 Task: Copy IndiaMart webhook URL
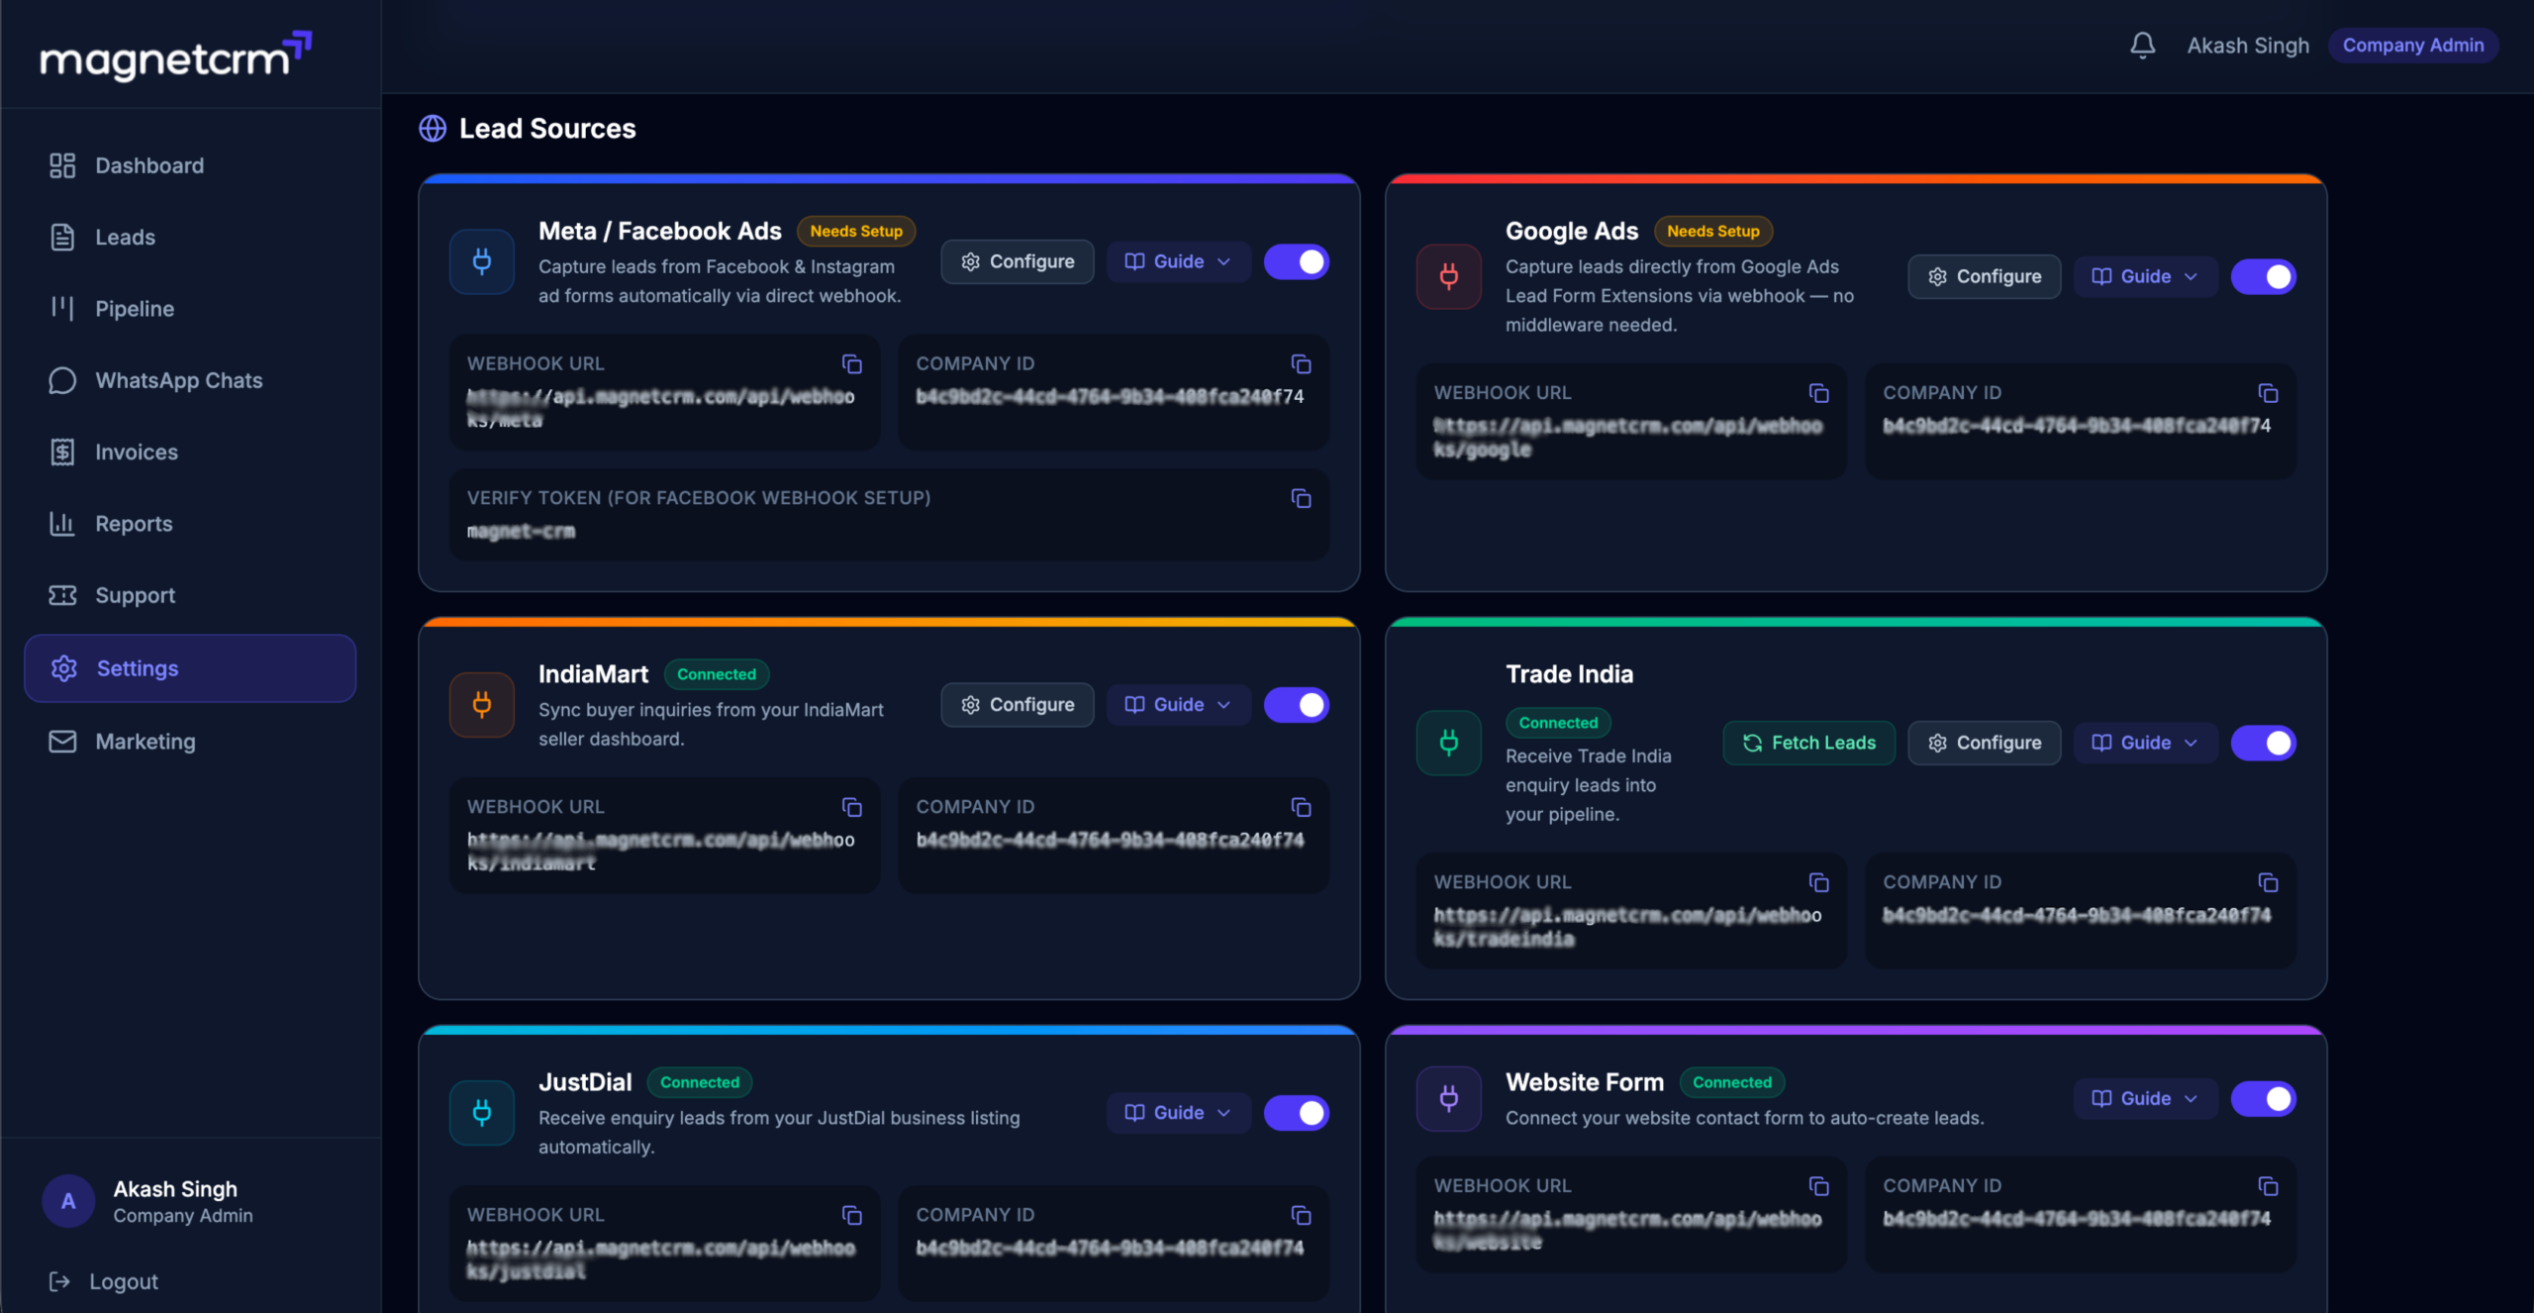(x=852, y=807)
